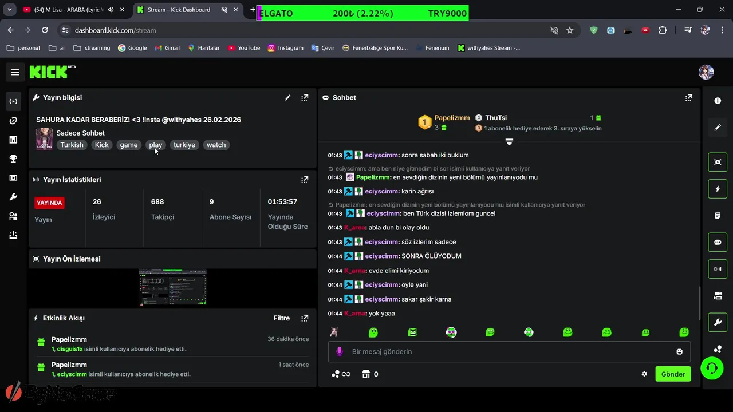Toggle site sound icon in address bar
Image resolution: width=733 pixels, height=412 pixels.
[554, 30]
